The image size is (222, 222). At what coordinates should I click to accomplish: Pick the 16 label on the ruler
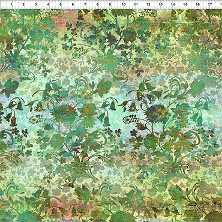tap(197, 4)
